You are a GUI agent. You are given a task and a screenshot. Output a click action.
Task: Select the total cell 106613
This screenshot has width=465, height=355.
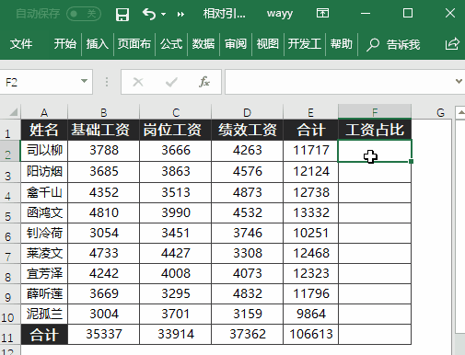pyautogui.click(x=310, y=334)
